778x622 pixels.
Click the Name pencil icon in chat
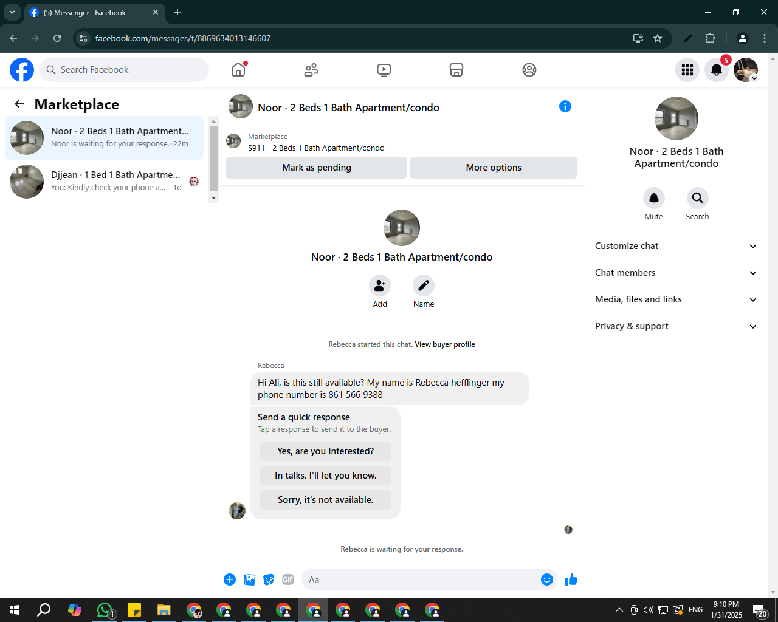(x=424, y=285)
